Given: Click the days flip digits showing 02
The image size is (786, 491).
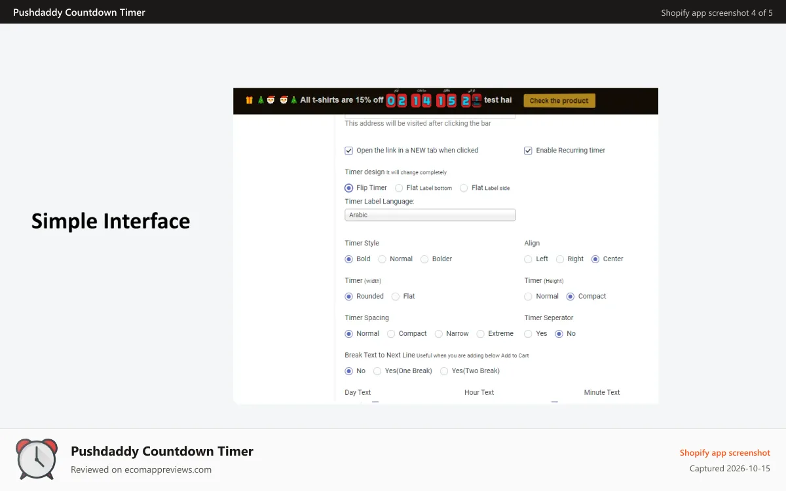Looking at the screenshot, I should 396,100.
